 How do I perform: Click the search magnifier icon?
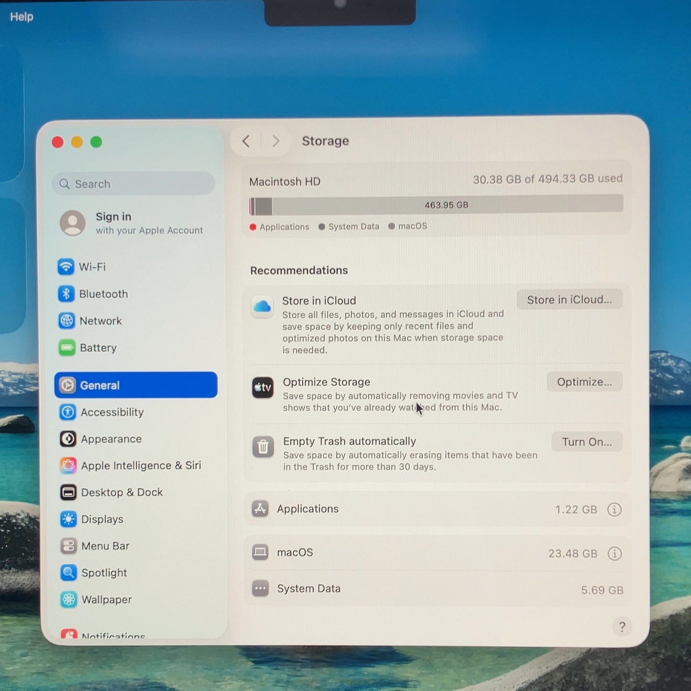(65, 184)
